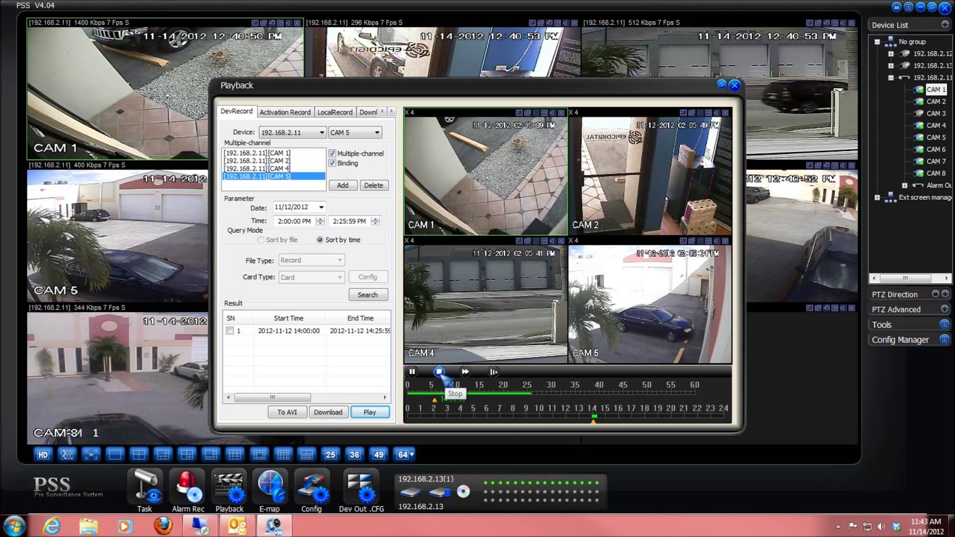Click the Search button
The width and height of the screenshot is (955, 537).
point(368,295)
